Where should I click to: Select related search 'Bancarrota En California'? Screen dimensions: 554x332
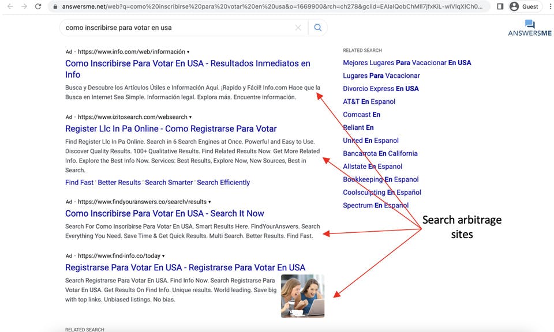(x=380, y=153)
